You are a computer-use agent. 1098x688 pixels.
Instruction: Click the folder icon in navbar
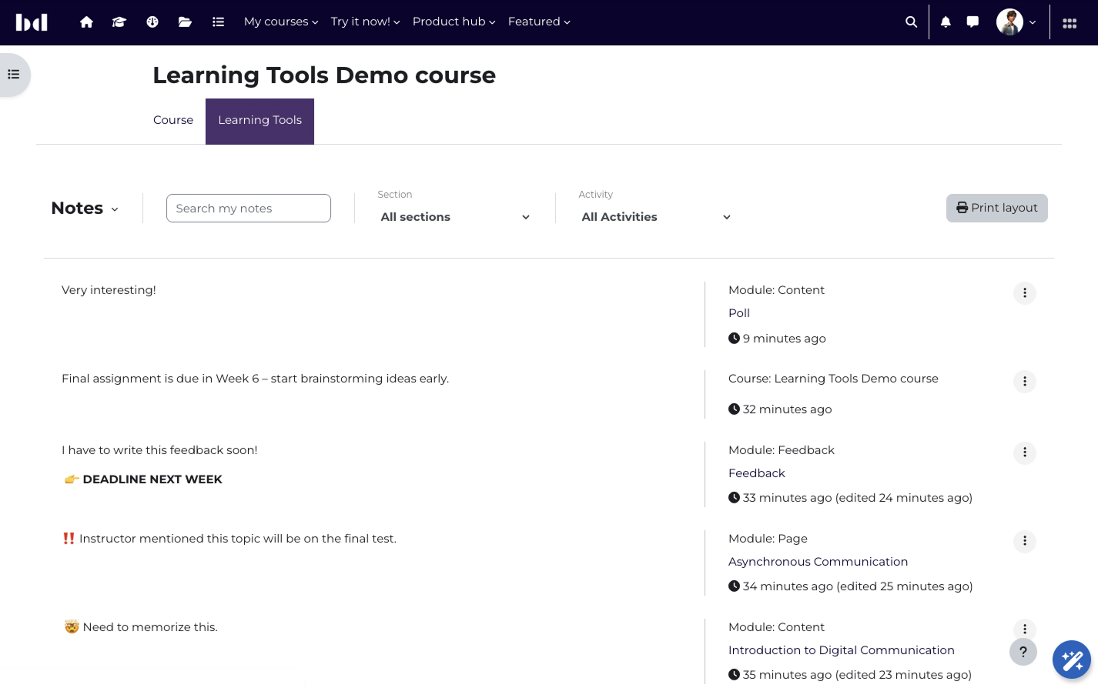pyautogui.click(x=185, y=22)
